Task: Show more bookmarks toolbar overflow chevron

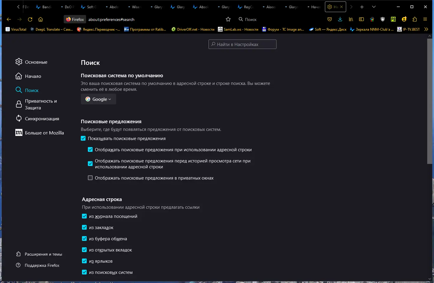Action: point(426,29)
